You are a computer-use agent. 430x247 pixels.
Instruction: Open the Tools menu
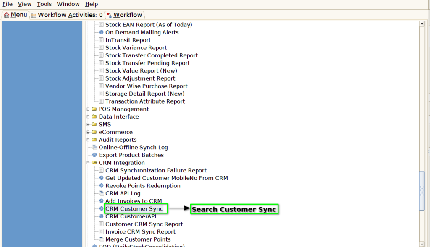tap(44, 4)
